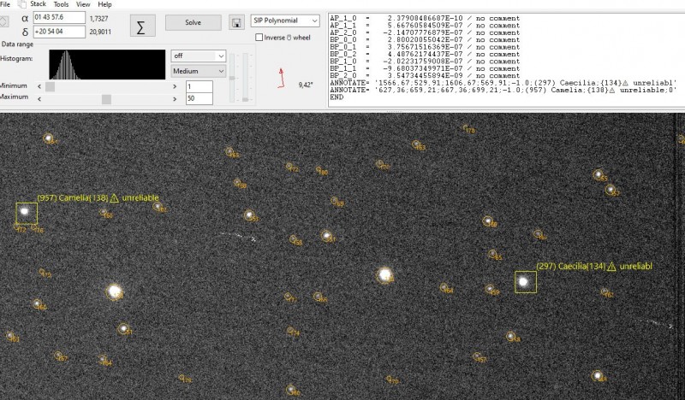Open the View menu
This screenshot has height=400, width=685.
pos(83,4)
